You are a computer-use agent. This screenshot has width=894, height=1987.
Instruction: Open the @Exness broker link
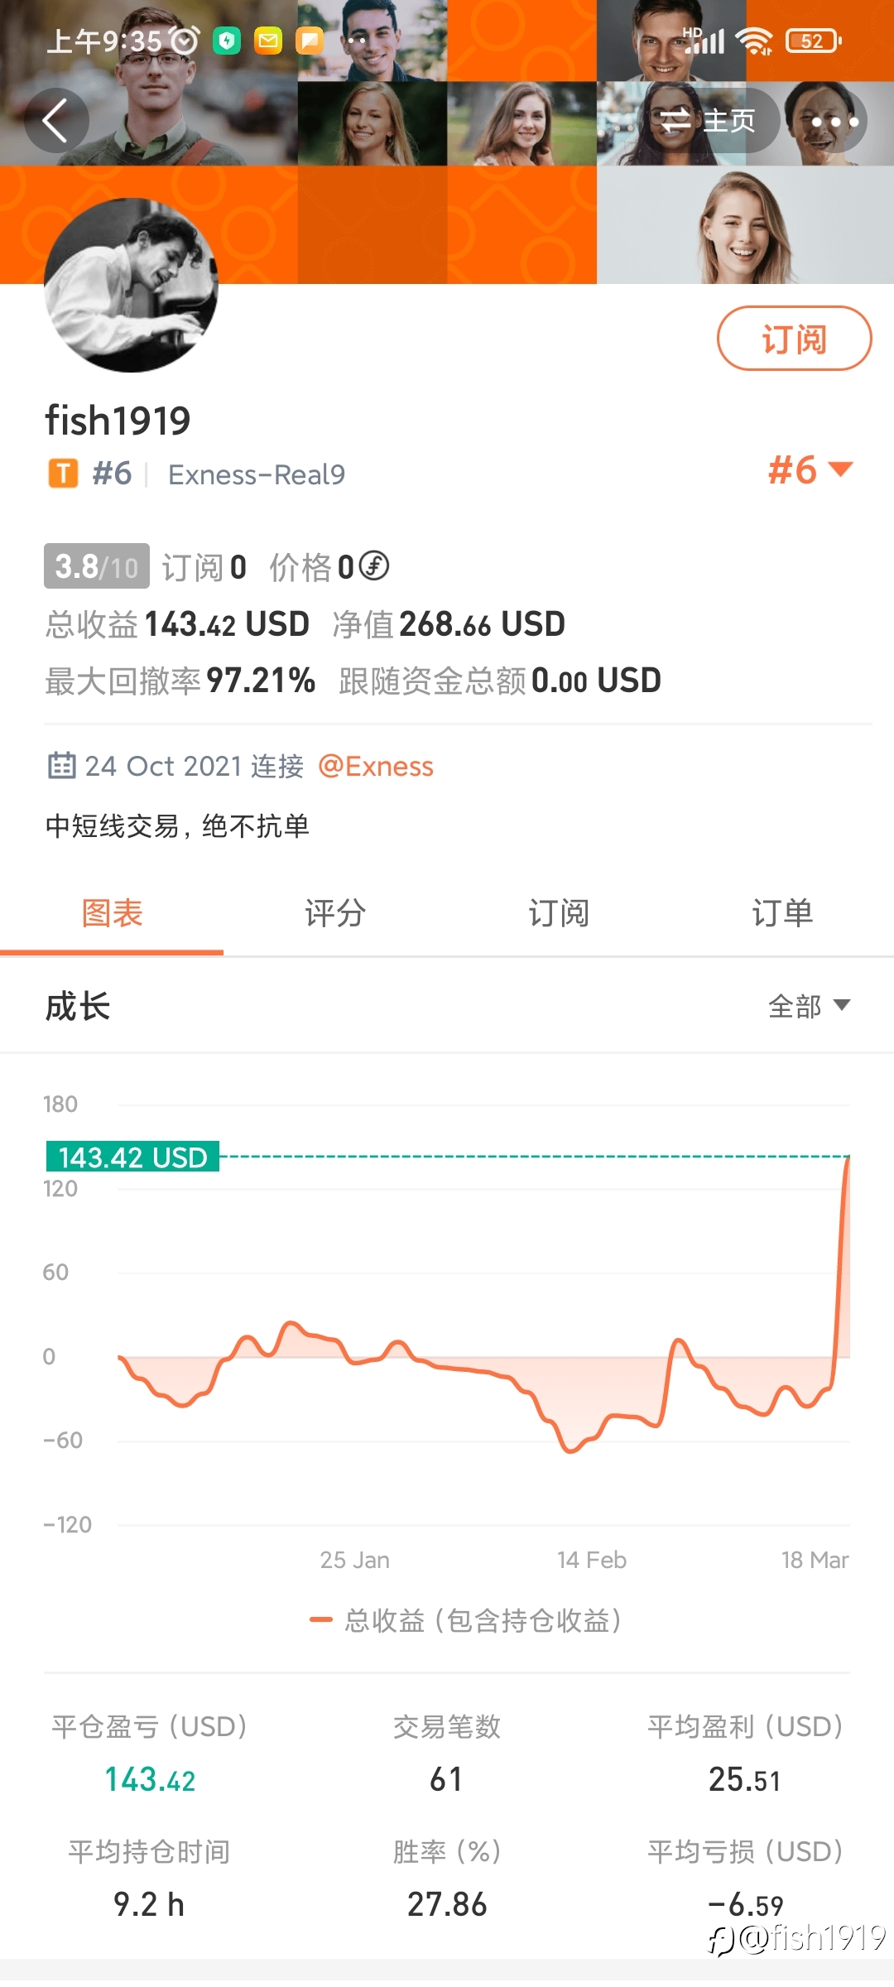tap(376, 766)
